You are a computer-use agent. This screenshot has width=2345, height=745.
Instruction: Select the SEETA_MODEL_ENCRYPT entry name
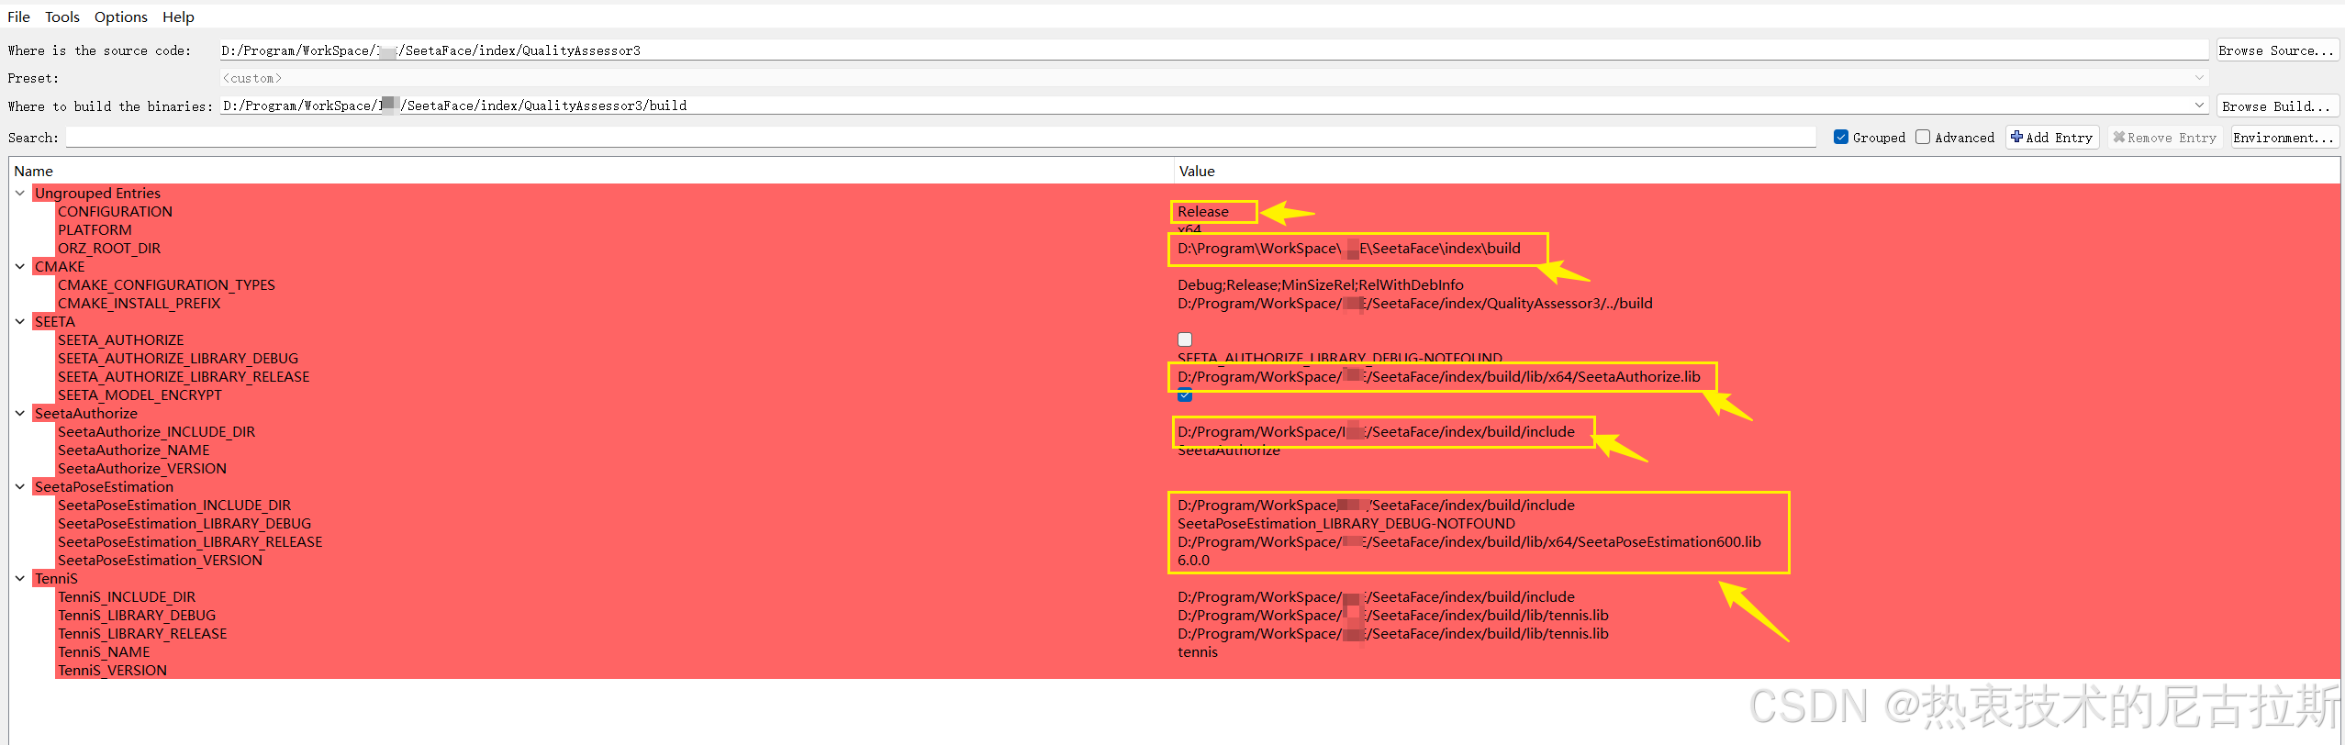click(x=140, y=395)
